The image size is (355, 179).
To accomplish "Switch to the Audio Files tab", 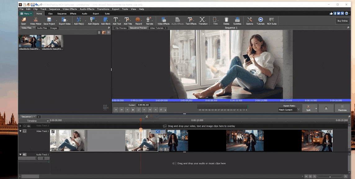I will (x=42, y=28).
